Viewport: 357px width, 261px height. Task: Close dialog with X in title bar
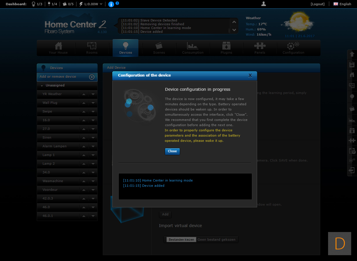250,75
